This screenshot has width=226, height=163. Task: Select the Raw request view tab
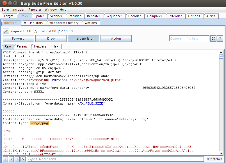(x=8, y=46)
